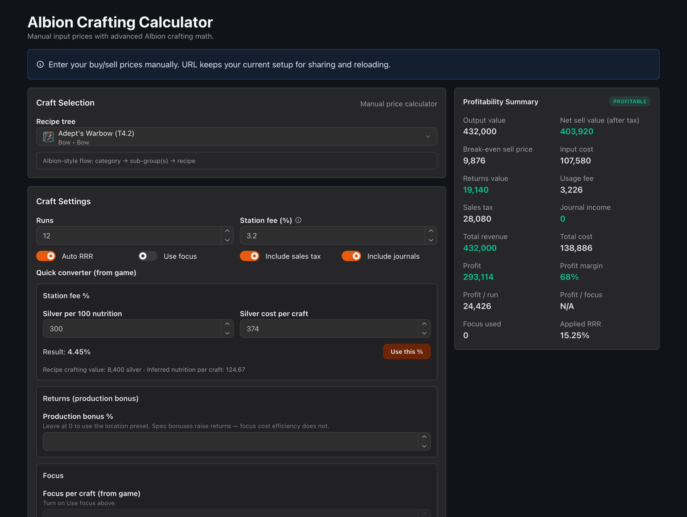Click the Sales tax 28,080

pyautogui.click(x=477, y=219)
